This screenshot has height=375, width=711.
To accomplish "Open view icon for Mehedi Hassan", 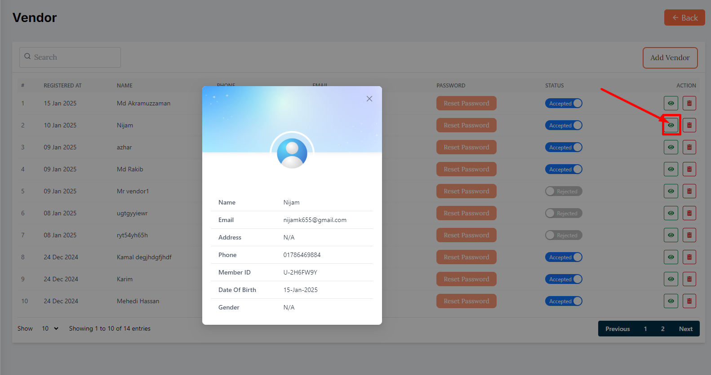I will (671, 301).
